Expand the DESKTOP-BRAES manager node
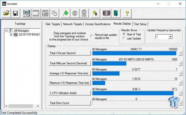 pyautogui.click(x=11, y=35)
